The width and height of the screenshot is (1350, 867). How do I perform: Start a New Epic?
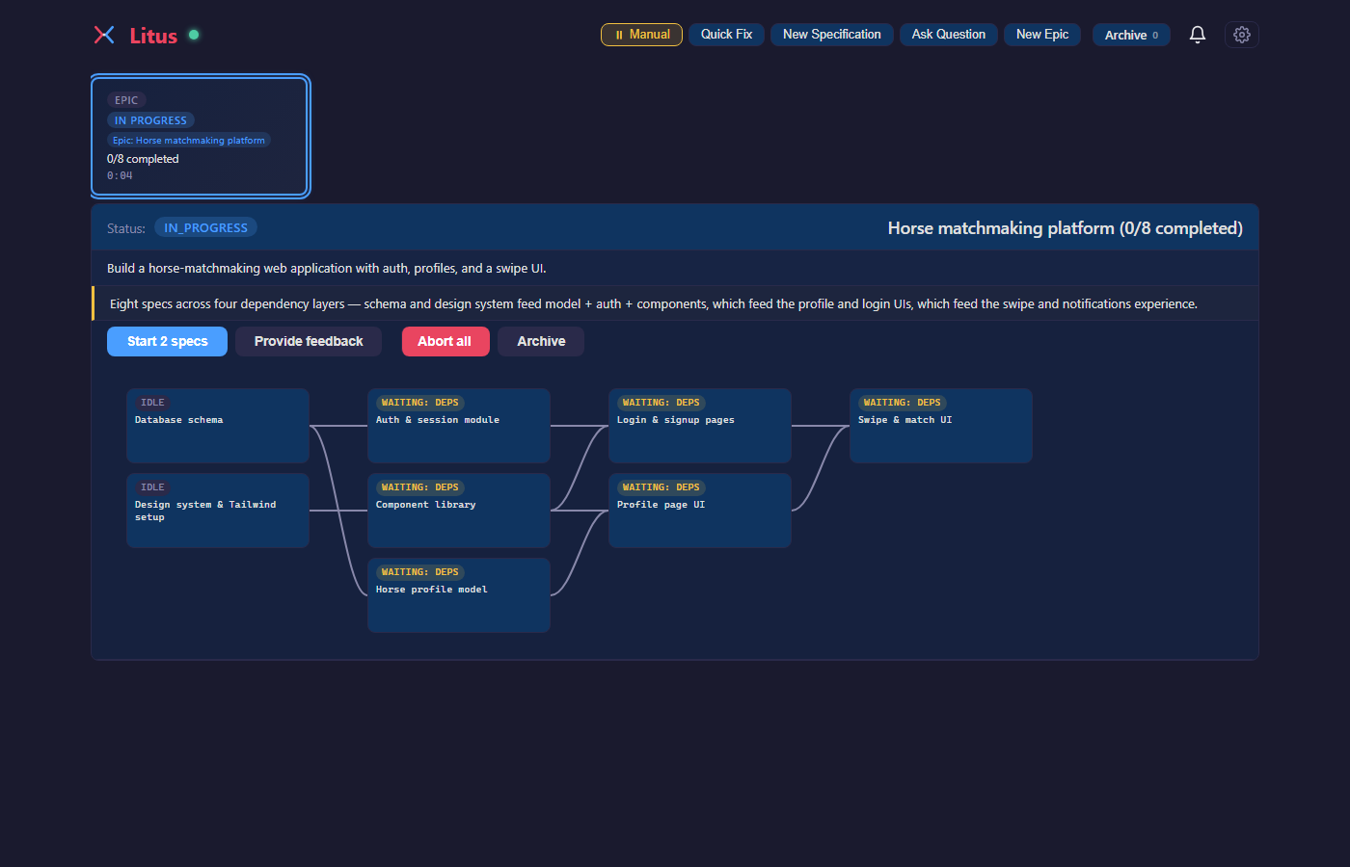click(x=1042, y=35)
